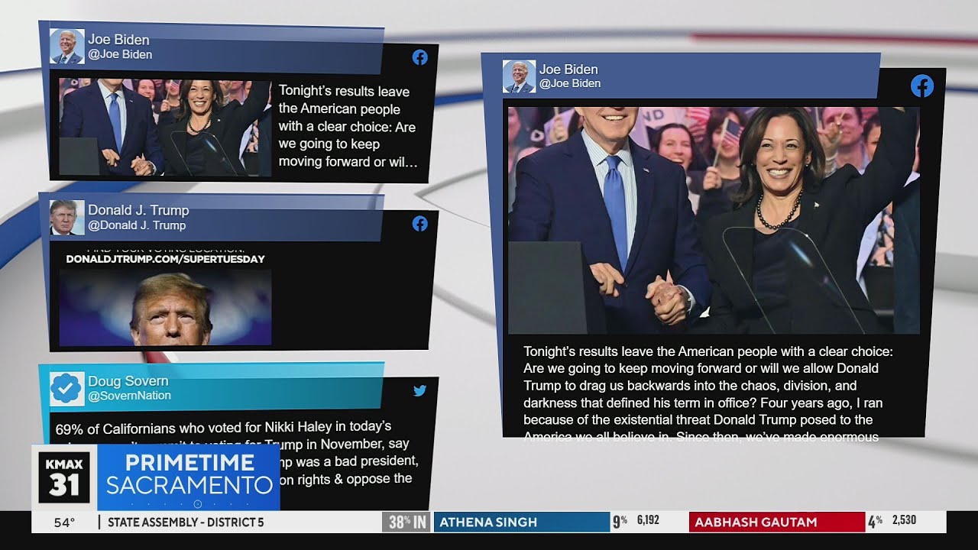Click the blue verified badge avatar for Doug Sovern

point(66,389)
